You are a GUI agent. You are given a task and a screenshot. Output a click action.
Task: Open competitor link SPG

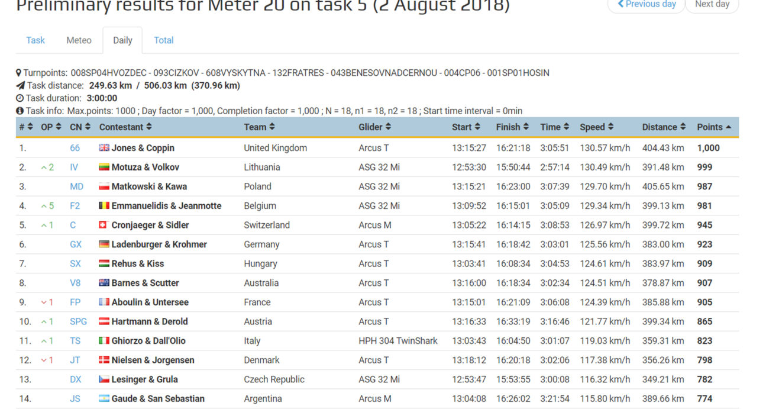point(78,321)
